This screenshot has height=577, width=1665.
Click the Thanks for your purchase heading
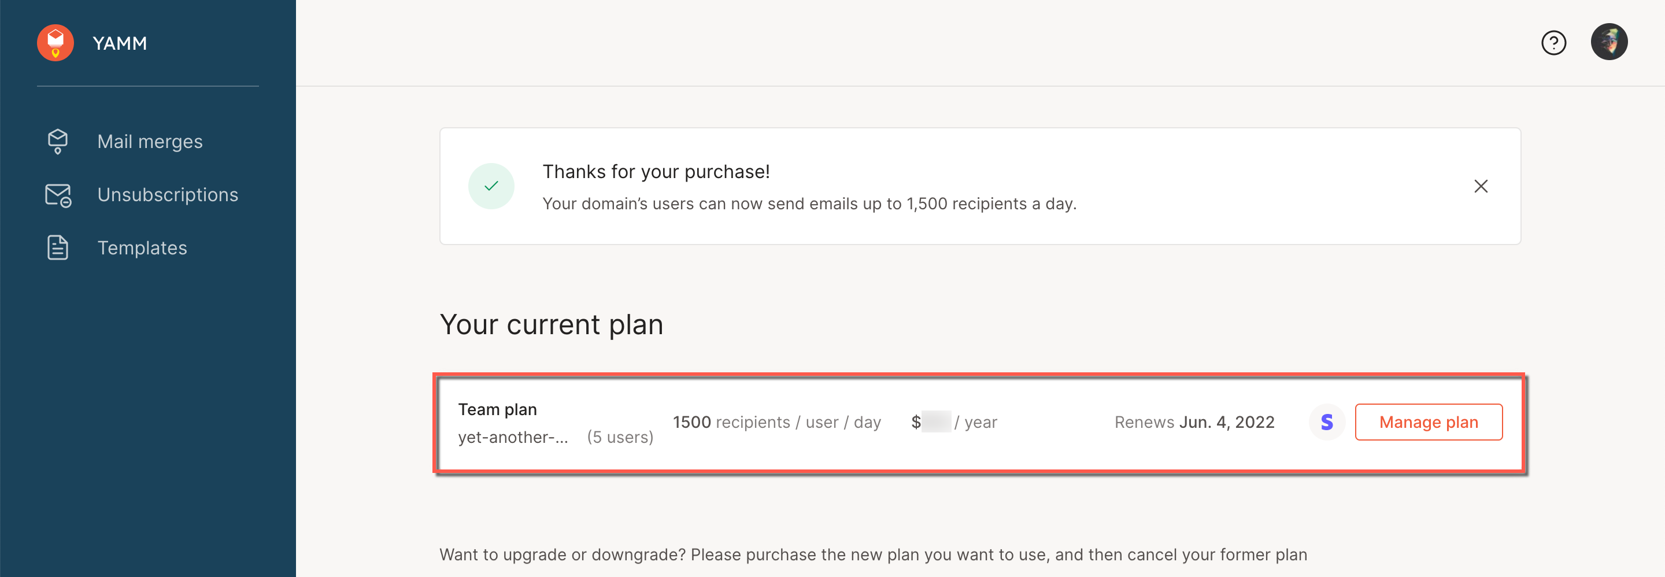(656, 172)
